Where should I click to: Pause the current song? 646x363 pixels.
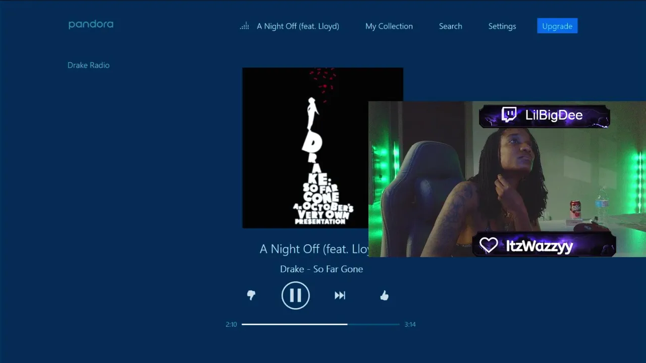tap(295, 295)
